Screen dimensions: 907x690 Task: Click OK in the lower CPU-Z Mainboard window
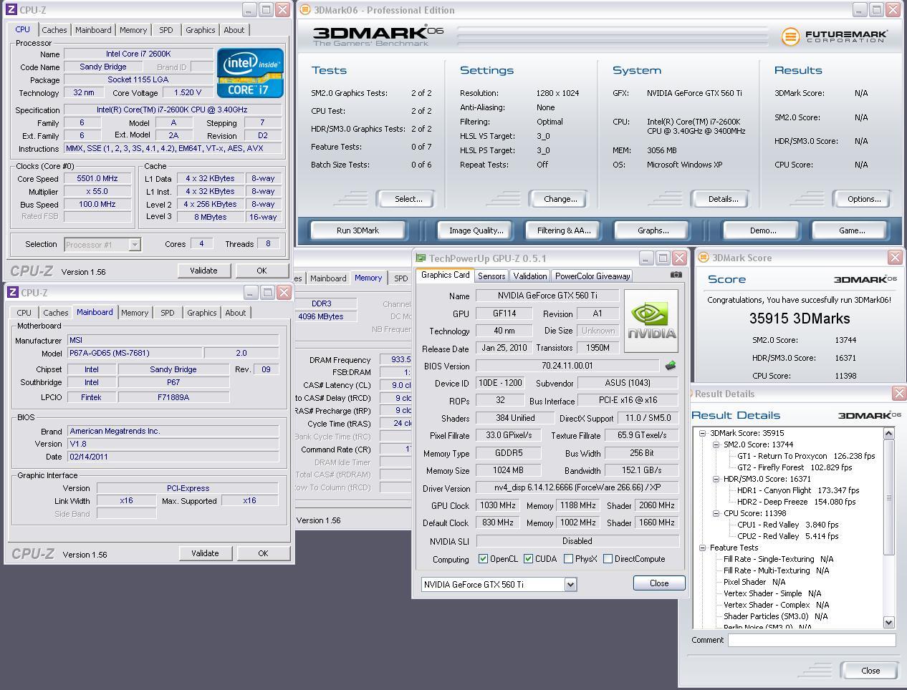coord(263,553)
